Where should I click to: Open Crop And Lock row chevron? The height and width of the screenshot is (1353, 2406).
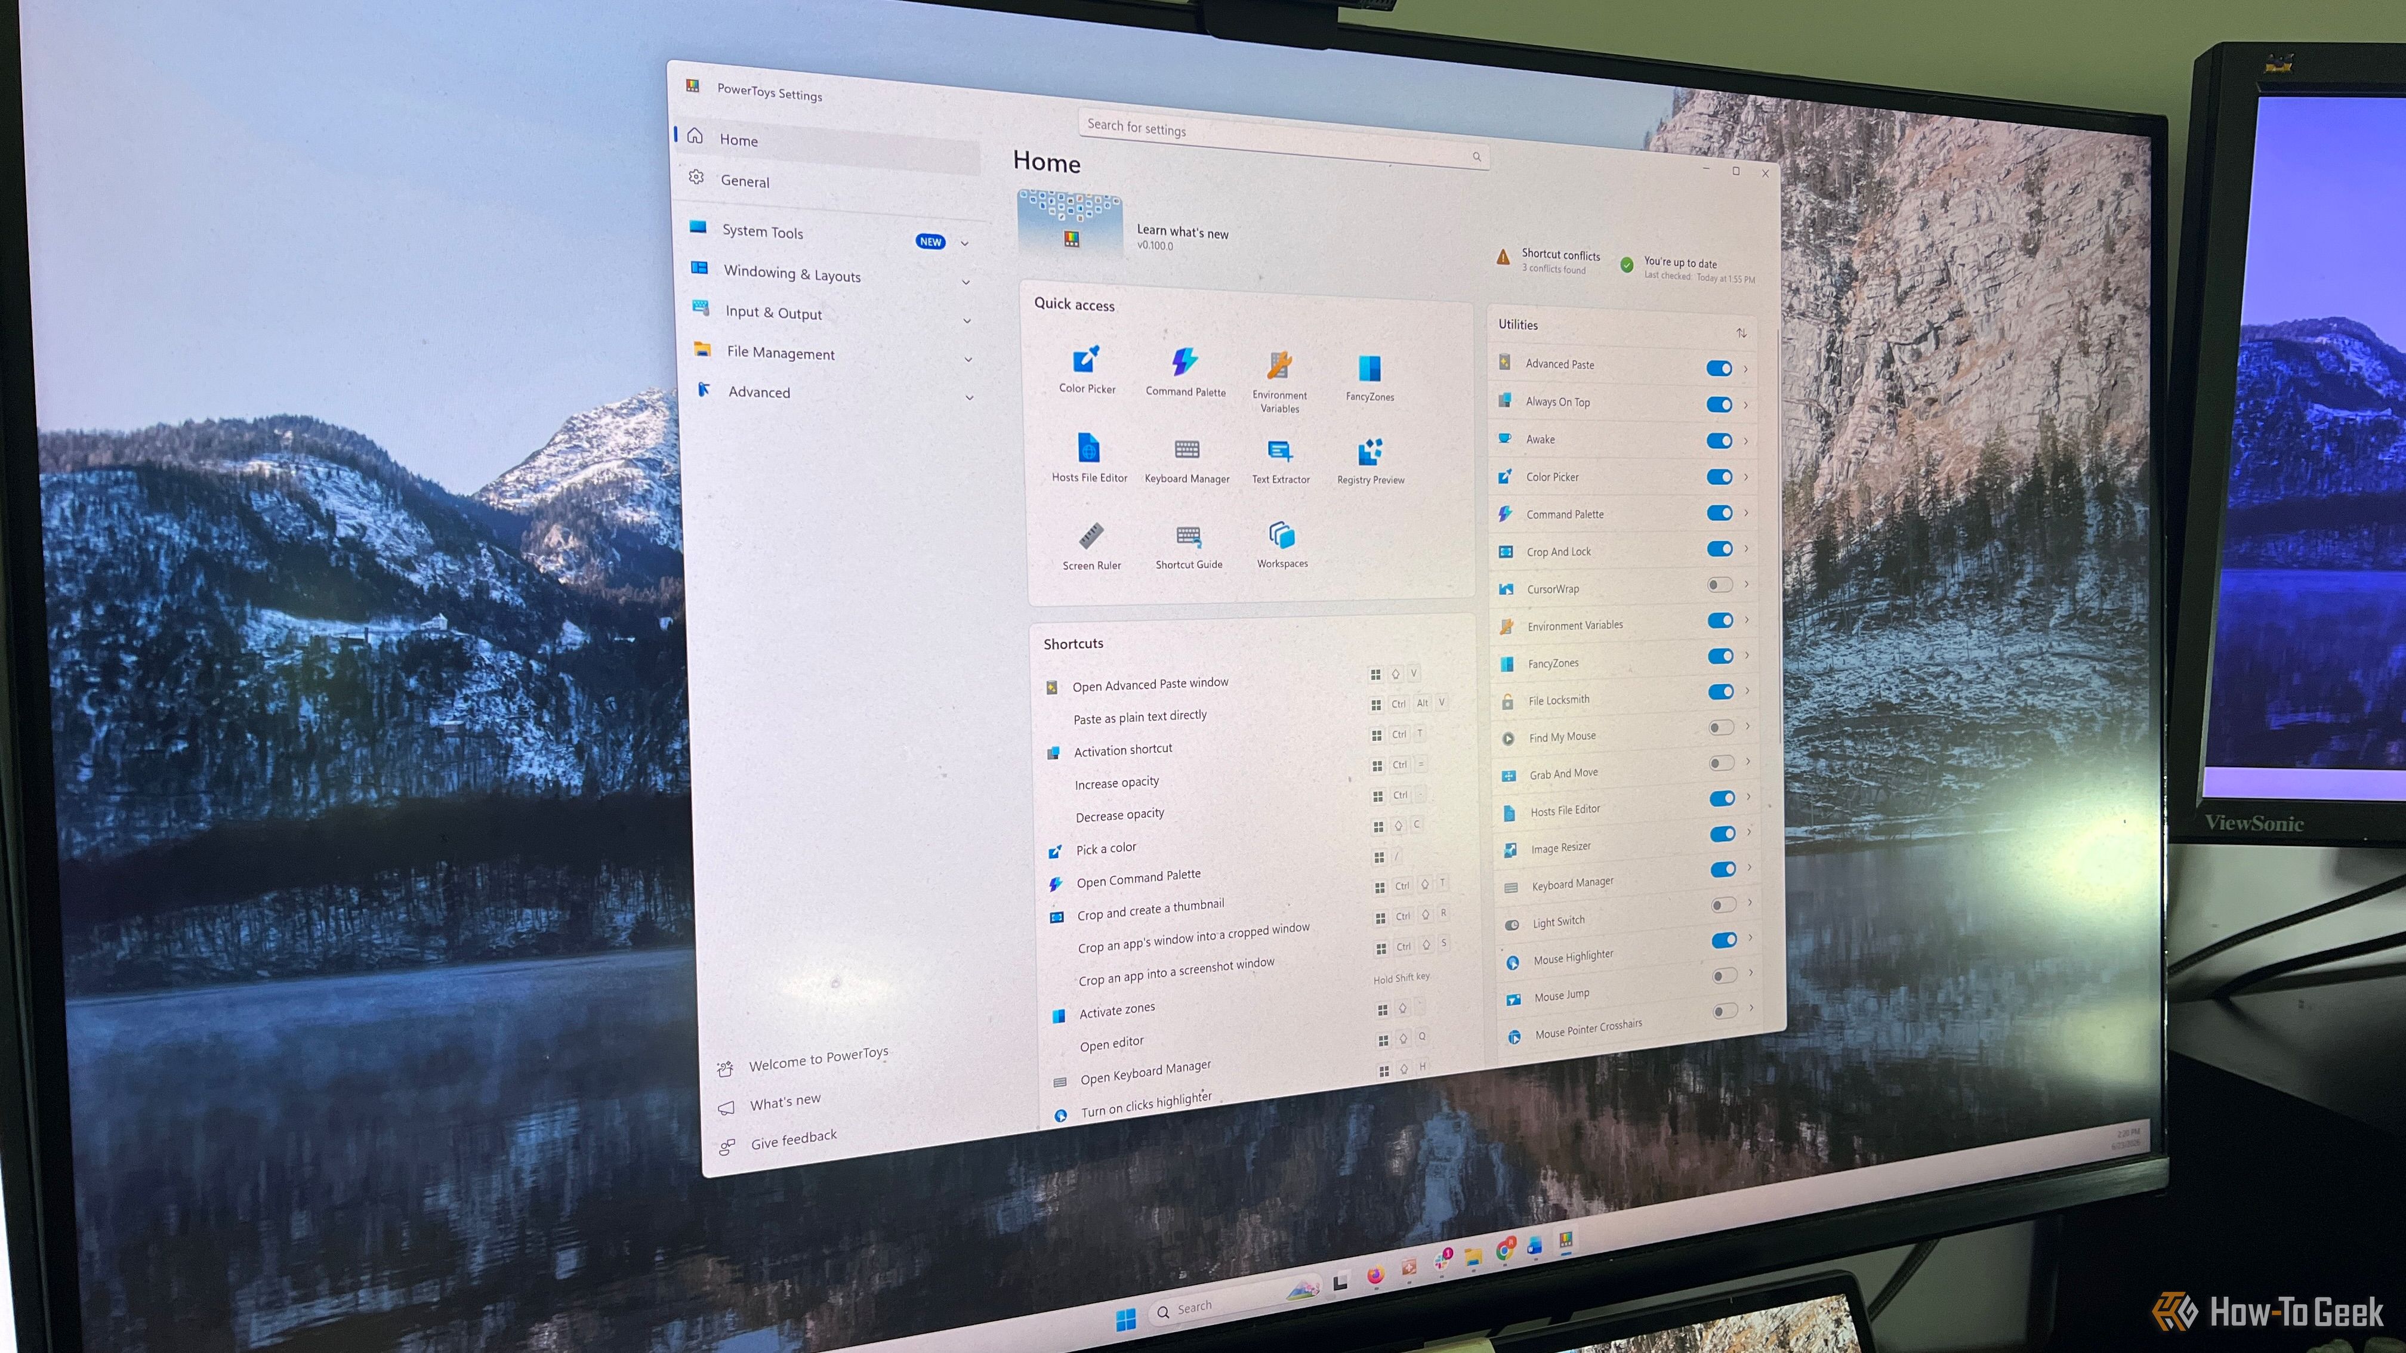pos(1745,548)
